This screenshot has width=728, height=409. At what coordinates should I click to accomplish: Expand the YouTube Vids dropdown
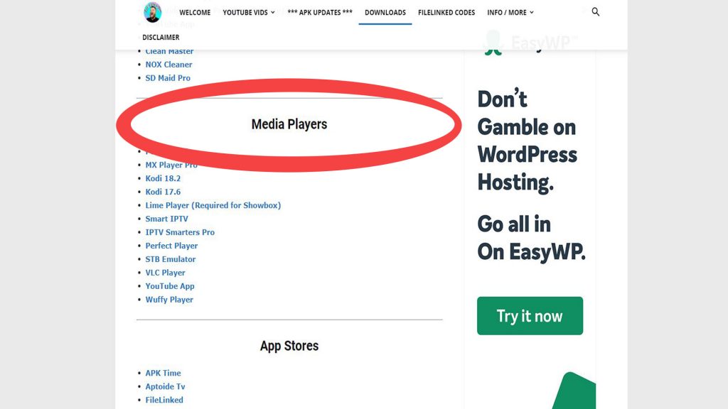click(248, 13)
